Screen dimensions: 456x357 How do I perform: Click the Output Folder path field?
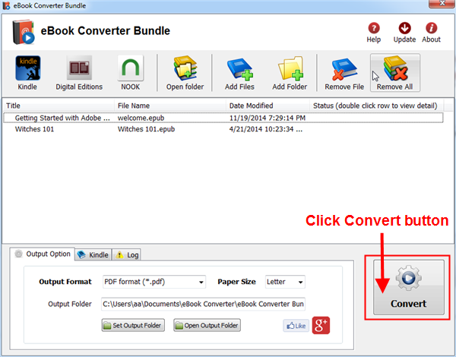(x=203, y=304)
